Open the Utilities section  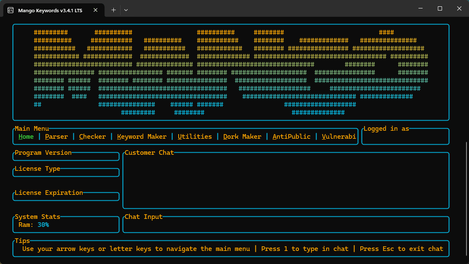point(195,136)
